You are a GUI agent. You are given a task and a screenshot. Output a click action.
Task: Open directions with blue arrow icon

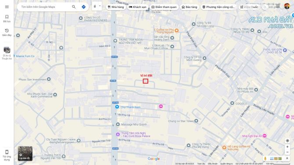(84, 7)
